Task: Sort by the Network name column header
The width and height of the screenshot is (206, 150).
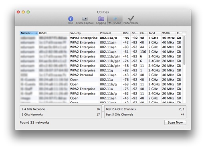Action: pyautogui.click(x=29, y=33)
